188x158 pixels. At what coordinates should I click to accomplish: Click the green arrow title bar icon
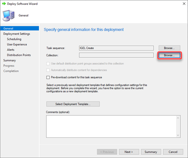[x=4, y=4]
